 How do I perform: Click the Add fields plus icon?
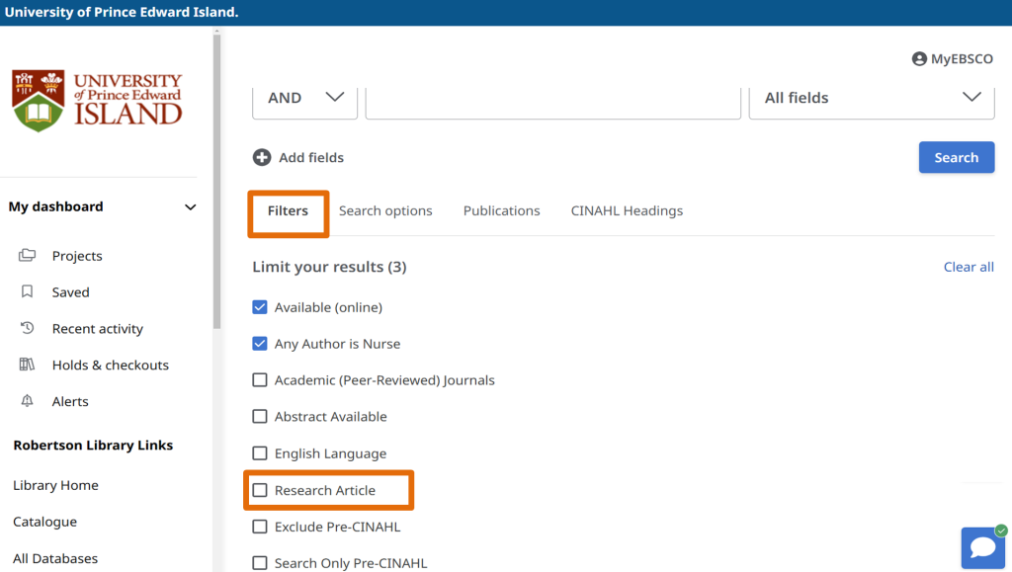coord(262,158)
